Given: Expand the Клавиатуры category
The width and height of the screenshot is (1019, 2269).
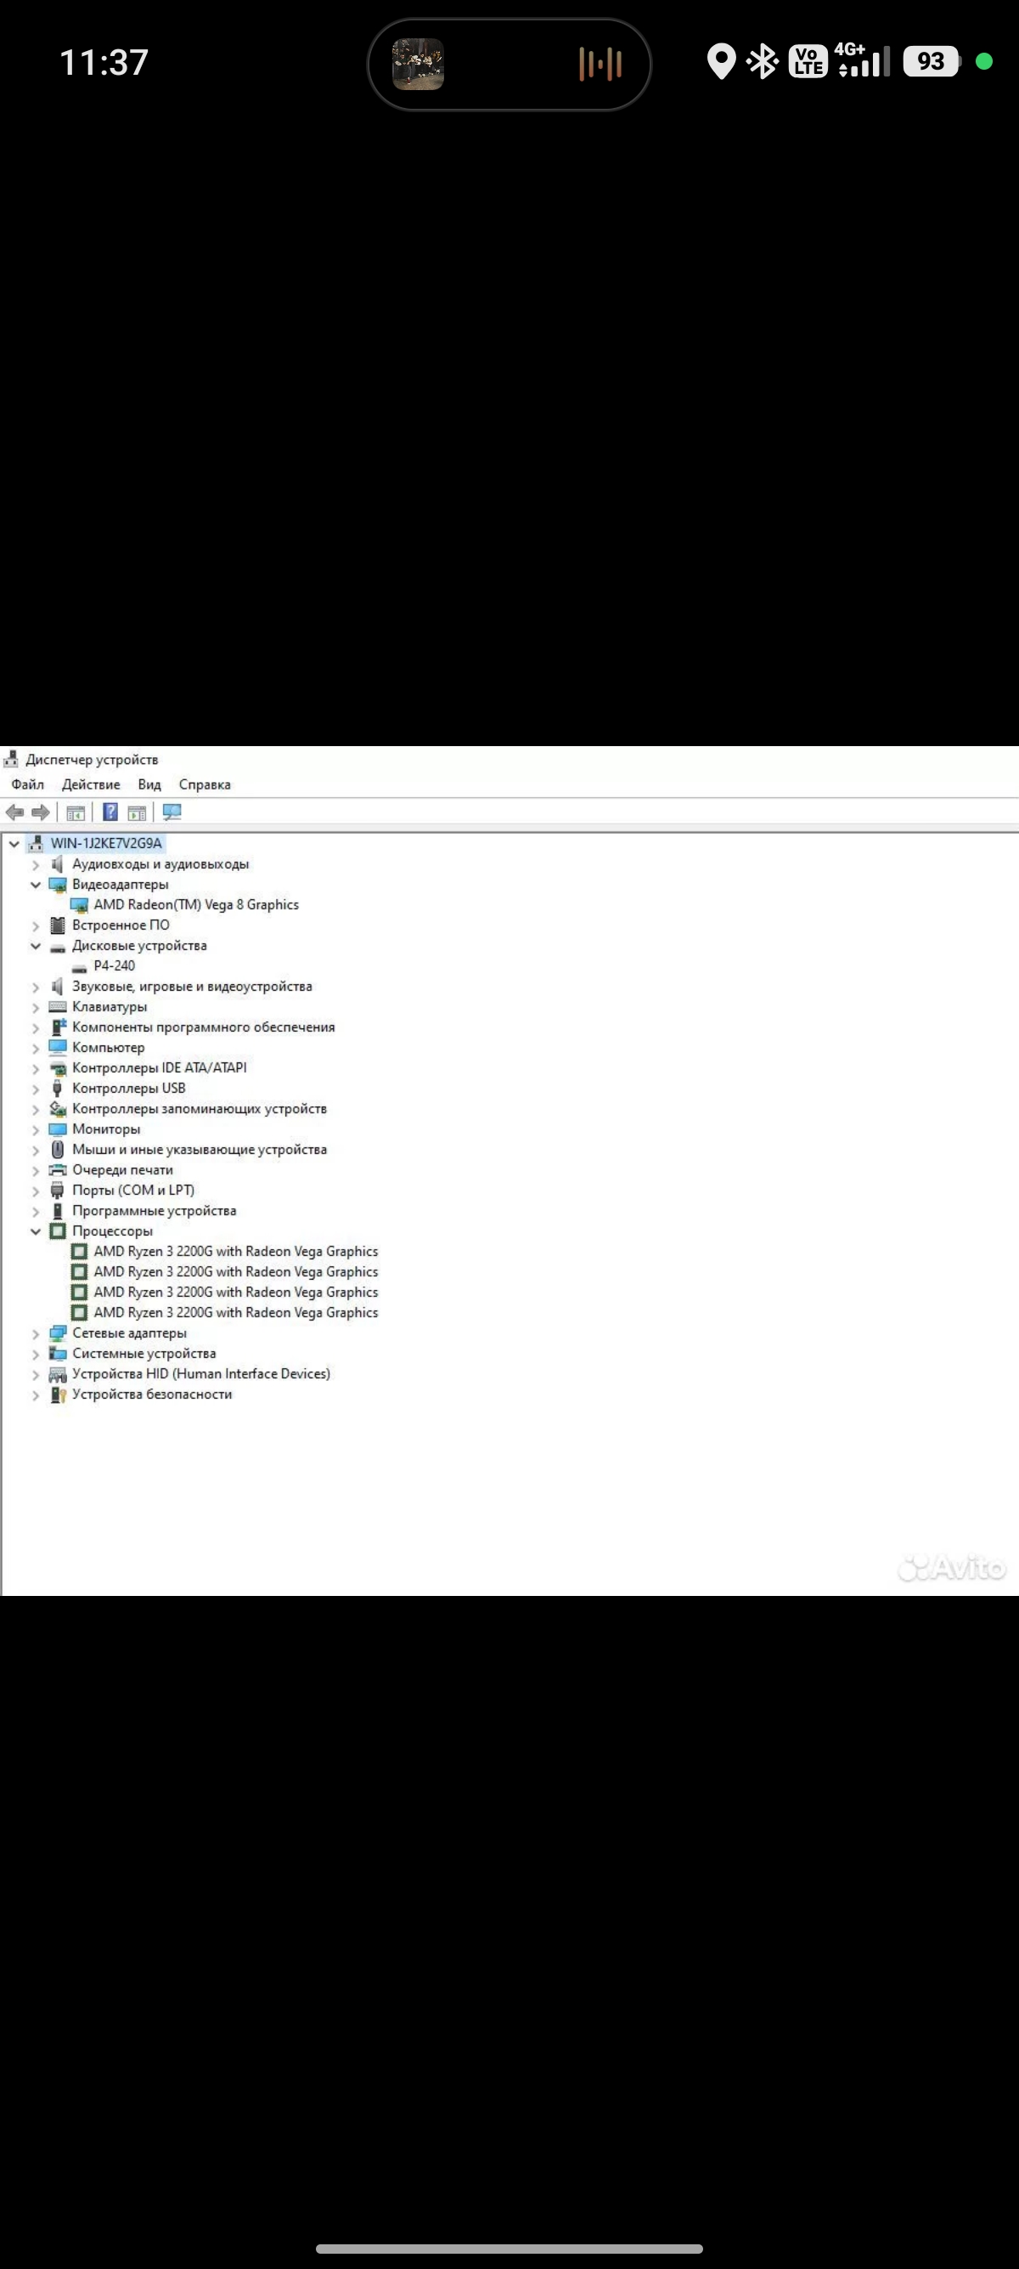Looking at the screenshot, I should (36, 1007).
